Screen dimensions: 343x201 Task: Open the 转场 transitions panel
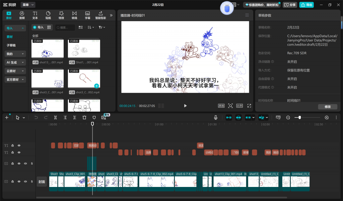pyautogui.click(x=74, y=15)
